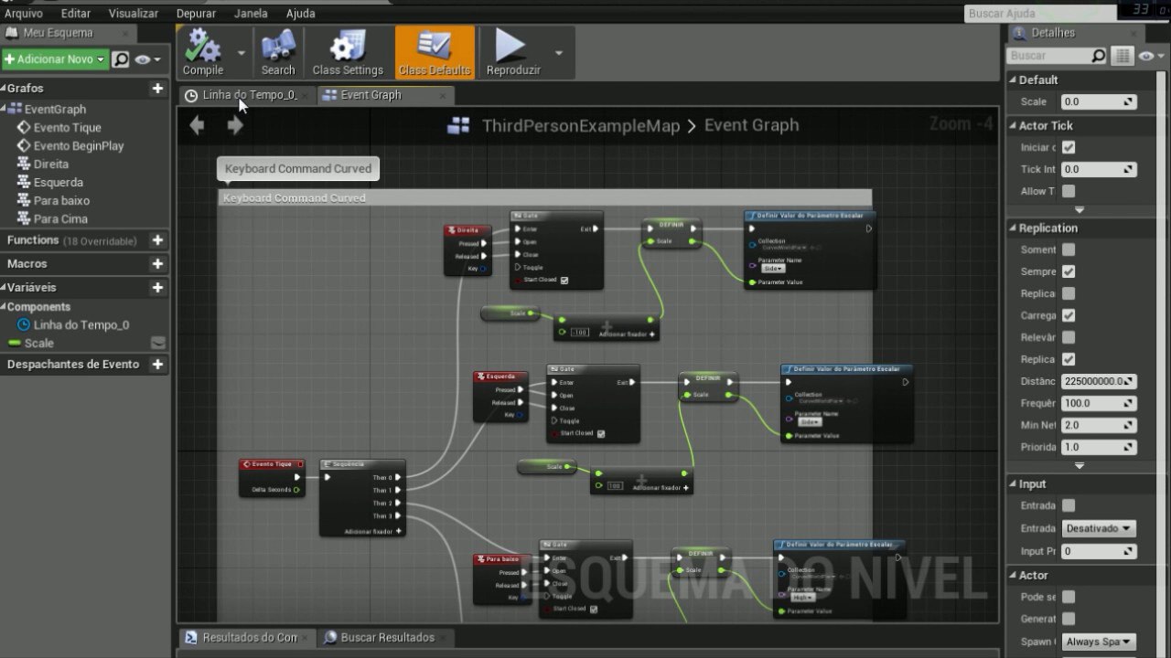The width and height of the screenshot is (1171, 658).
Task: Click the Buscar field in Detalhes panel
Action: click(1048, 56)
